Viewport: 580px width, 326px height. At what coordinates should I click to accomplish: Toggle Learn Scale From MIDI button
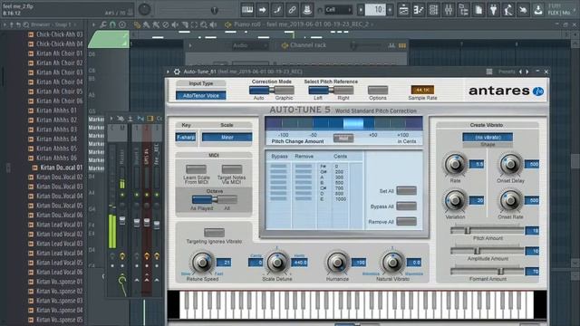196,169
